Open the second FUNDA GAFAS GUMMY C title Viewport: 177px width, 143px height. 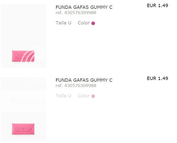(x=84, y=80)
